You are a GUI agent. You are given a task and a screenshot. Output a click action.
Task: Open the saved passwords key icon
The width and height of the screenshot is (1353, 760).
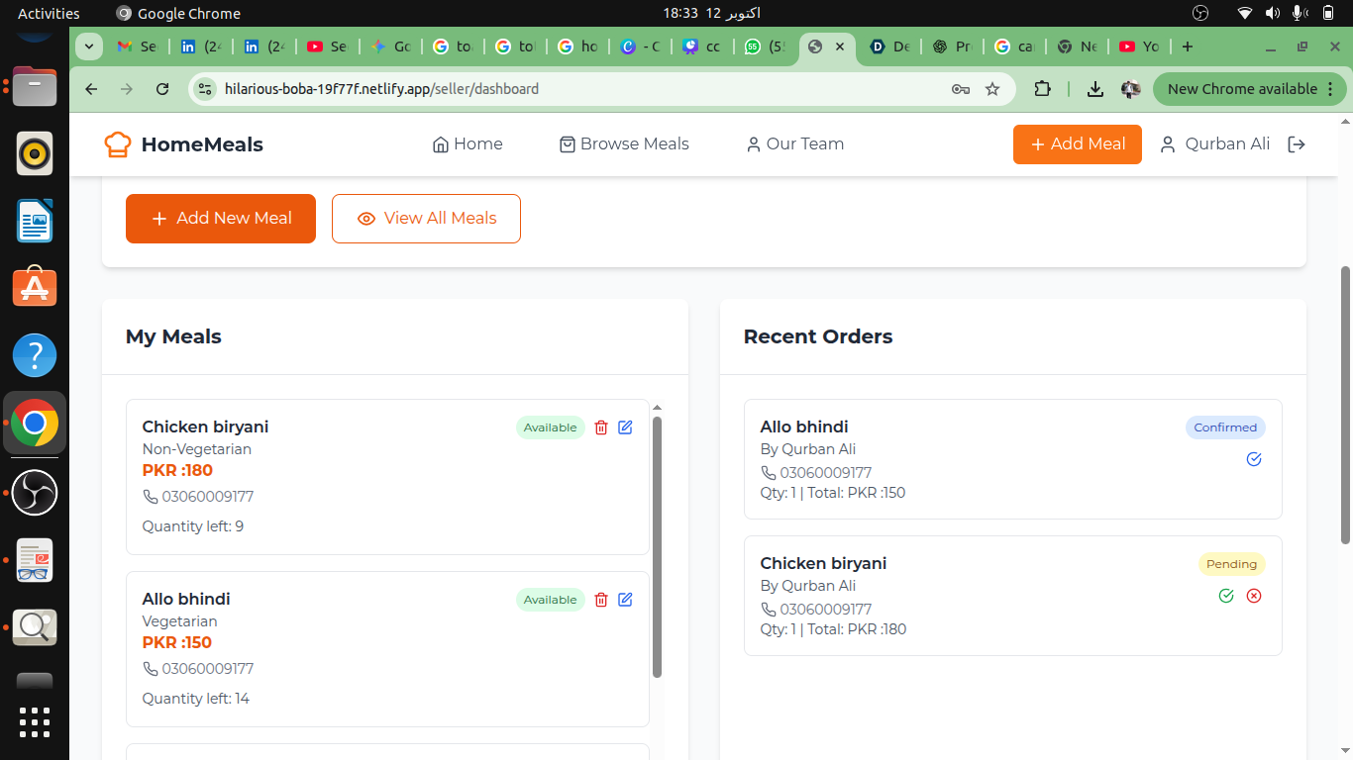tap(960, 89)
